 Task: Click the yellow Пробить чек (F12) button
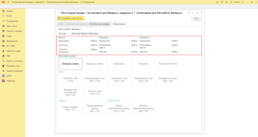[71, 18]
